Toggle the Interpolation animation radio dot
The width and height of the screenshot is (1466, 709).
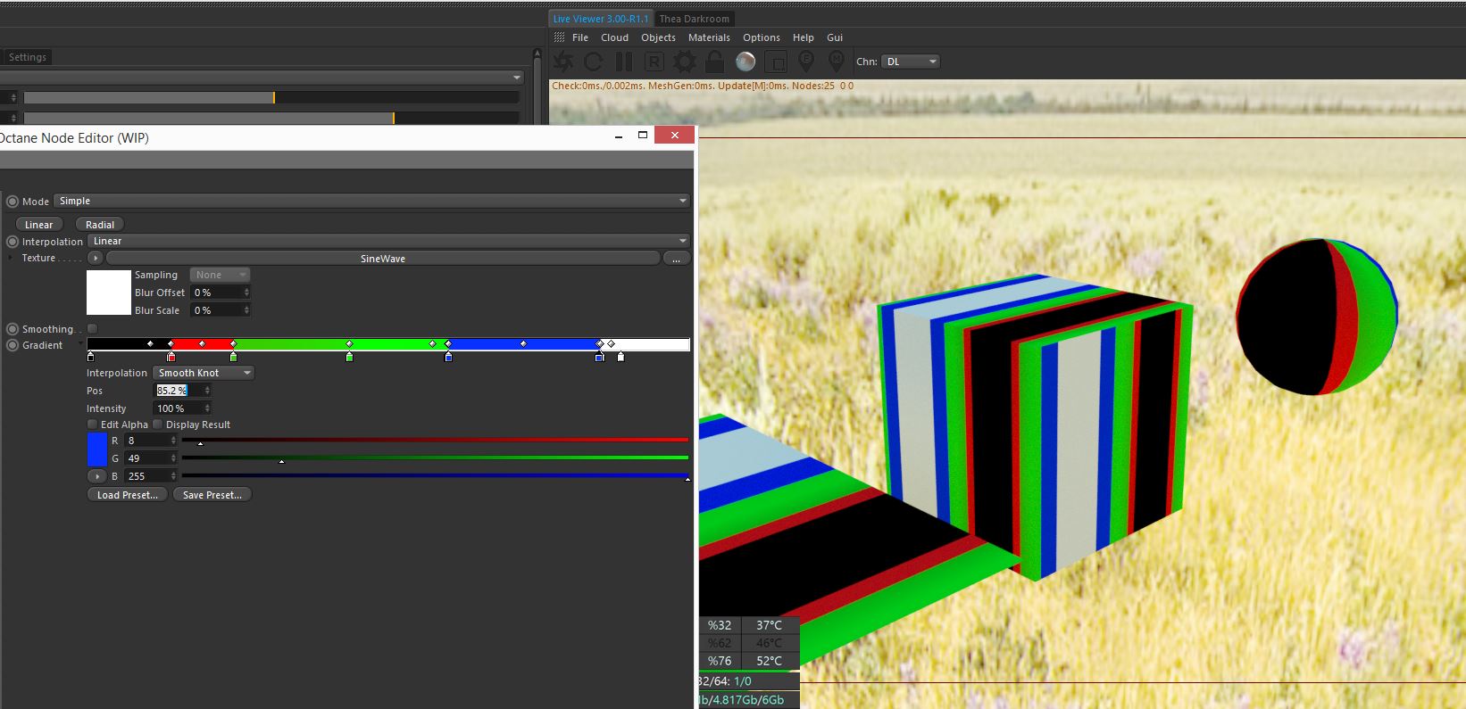(x=12, y=242)
